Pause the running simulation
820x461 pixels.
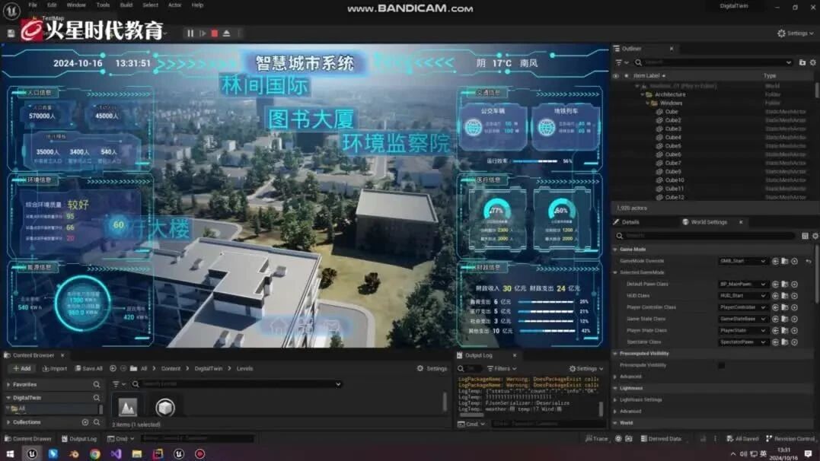pos(190,33)
